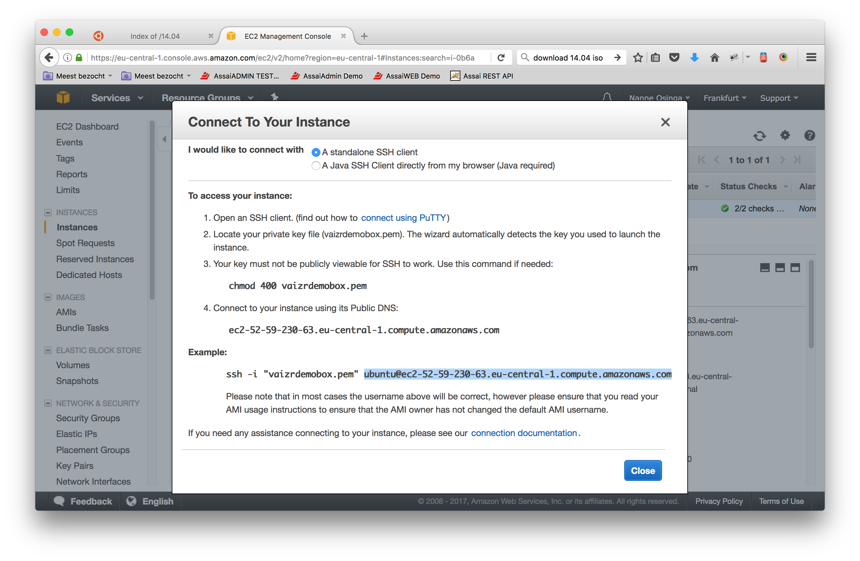Click first pane-size icon in details panel
Image resolution: width=860 pixels, height=561 pixels.
tap(765, 268)
